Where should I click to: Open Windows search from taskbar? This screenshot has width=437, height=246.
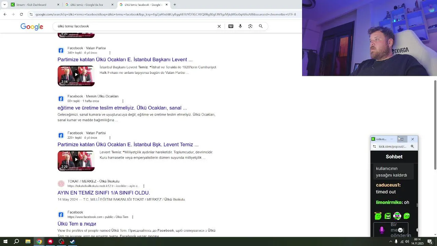click(16, 242)
